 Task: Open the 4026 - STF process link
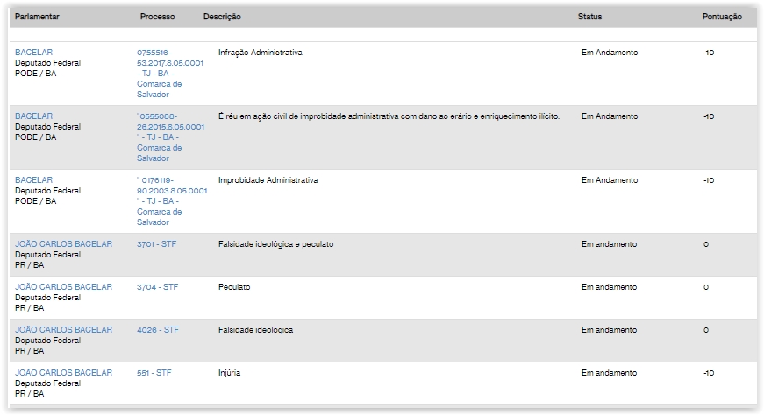[157, 330]
